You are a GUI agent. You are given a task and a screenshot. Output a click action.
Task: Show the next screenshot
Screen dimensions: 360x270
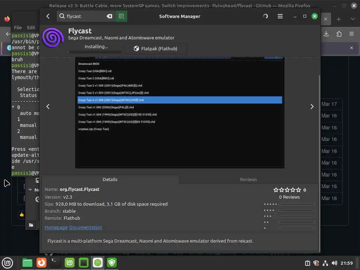click(x=312, y=107)
